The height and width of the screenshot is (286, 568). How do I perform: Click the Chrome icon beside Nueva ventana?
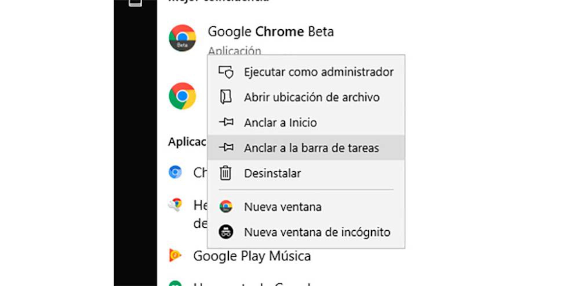226,207
